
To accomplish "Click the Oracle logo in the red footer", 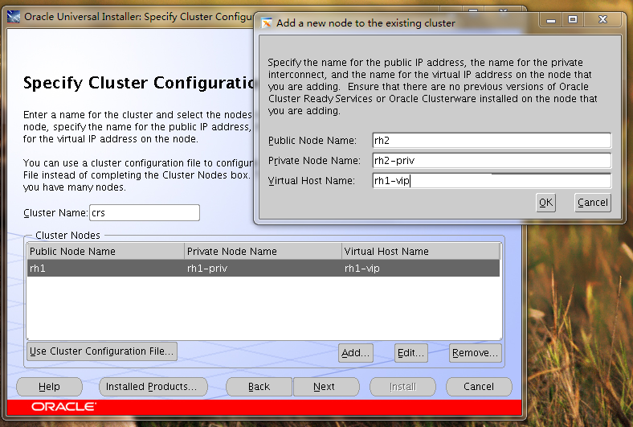I will (63, 406).
